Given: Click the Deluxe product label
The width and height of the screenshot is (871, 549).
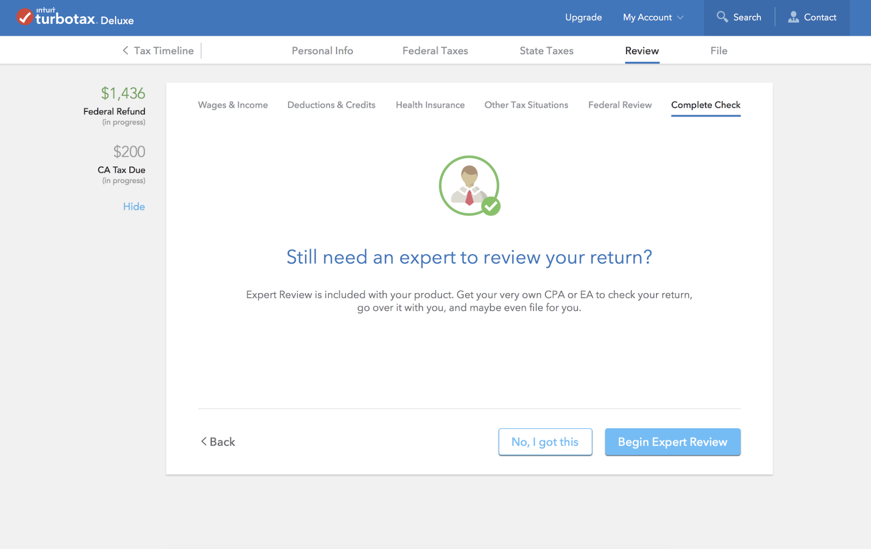Looking at the screenshot, I should (x=117, y=20).
